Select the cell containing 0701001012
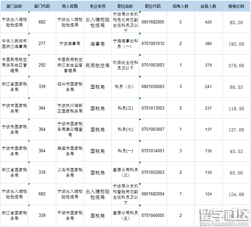Image resolution: width=251 pixels, height=227 pixels. click(153, 44)
